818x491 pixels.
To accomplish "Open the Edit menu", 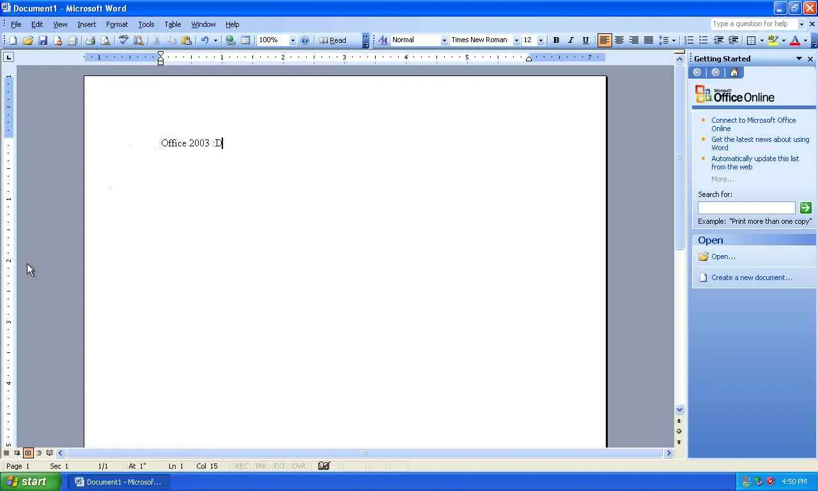I will point(37,24).
